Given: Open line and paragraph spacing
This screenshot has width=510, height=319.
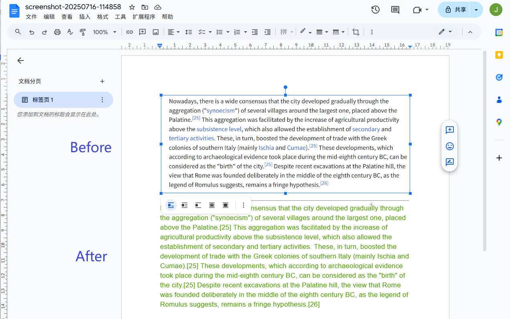Looking at the screenshot, I should 189,32.
